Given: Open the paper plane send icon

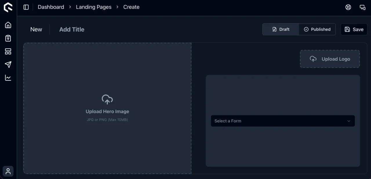Looking at the screenshot, I should [8, 64].
